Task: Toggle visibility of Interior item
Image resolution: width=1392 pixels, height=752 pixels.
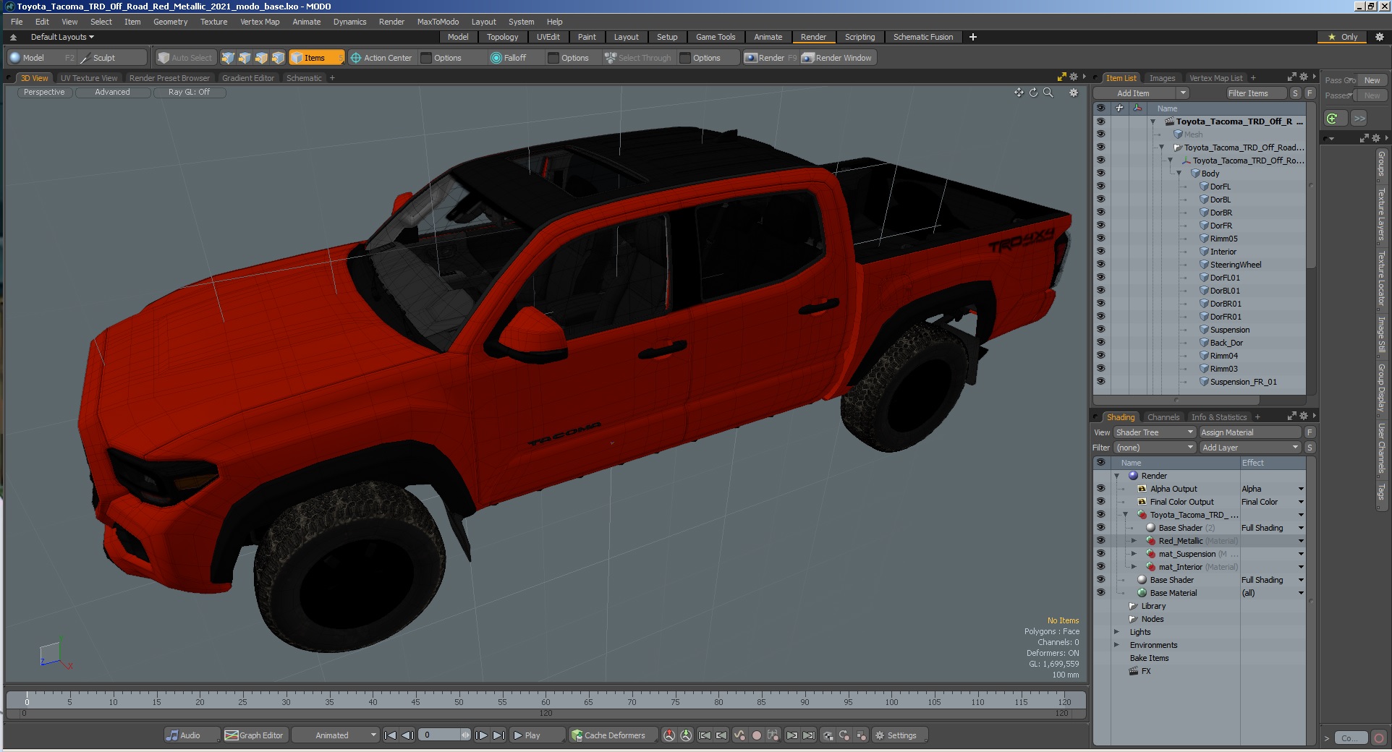Action: [x=1100, y=251]
